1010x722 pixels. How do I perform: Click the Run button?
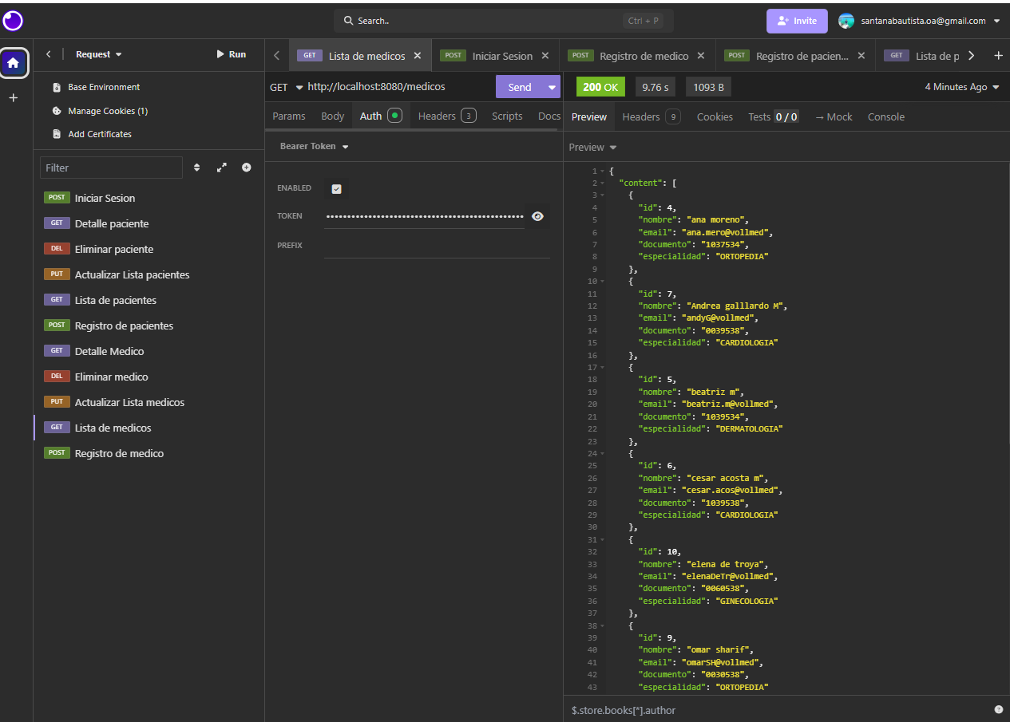coord(231,54)
